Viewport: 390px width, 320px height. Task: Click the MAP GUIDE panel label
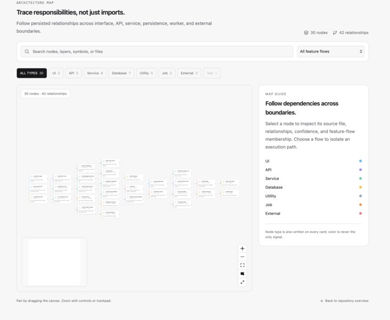point(275,94)
